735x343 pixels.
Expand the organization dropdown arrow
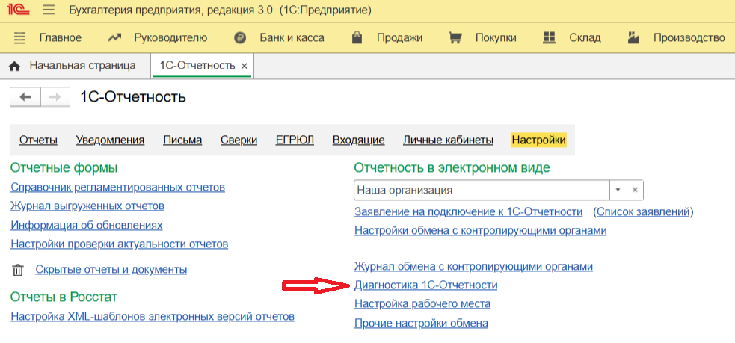[x=618, y=191]
